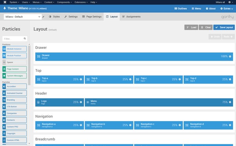
Task: Open the top-right admin gear dropdown
Action: coord(230,2)
